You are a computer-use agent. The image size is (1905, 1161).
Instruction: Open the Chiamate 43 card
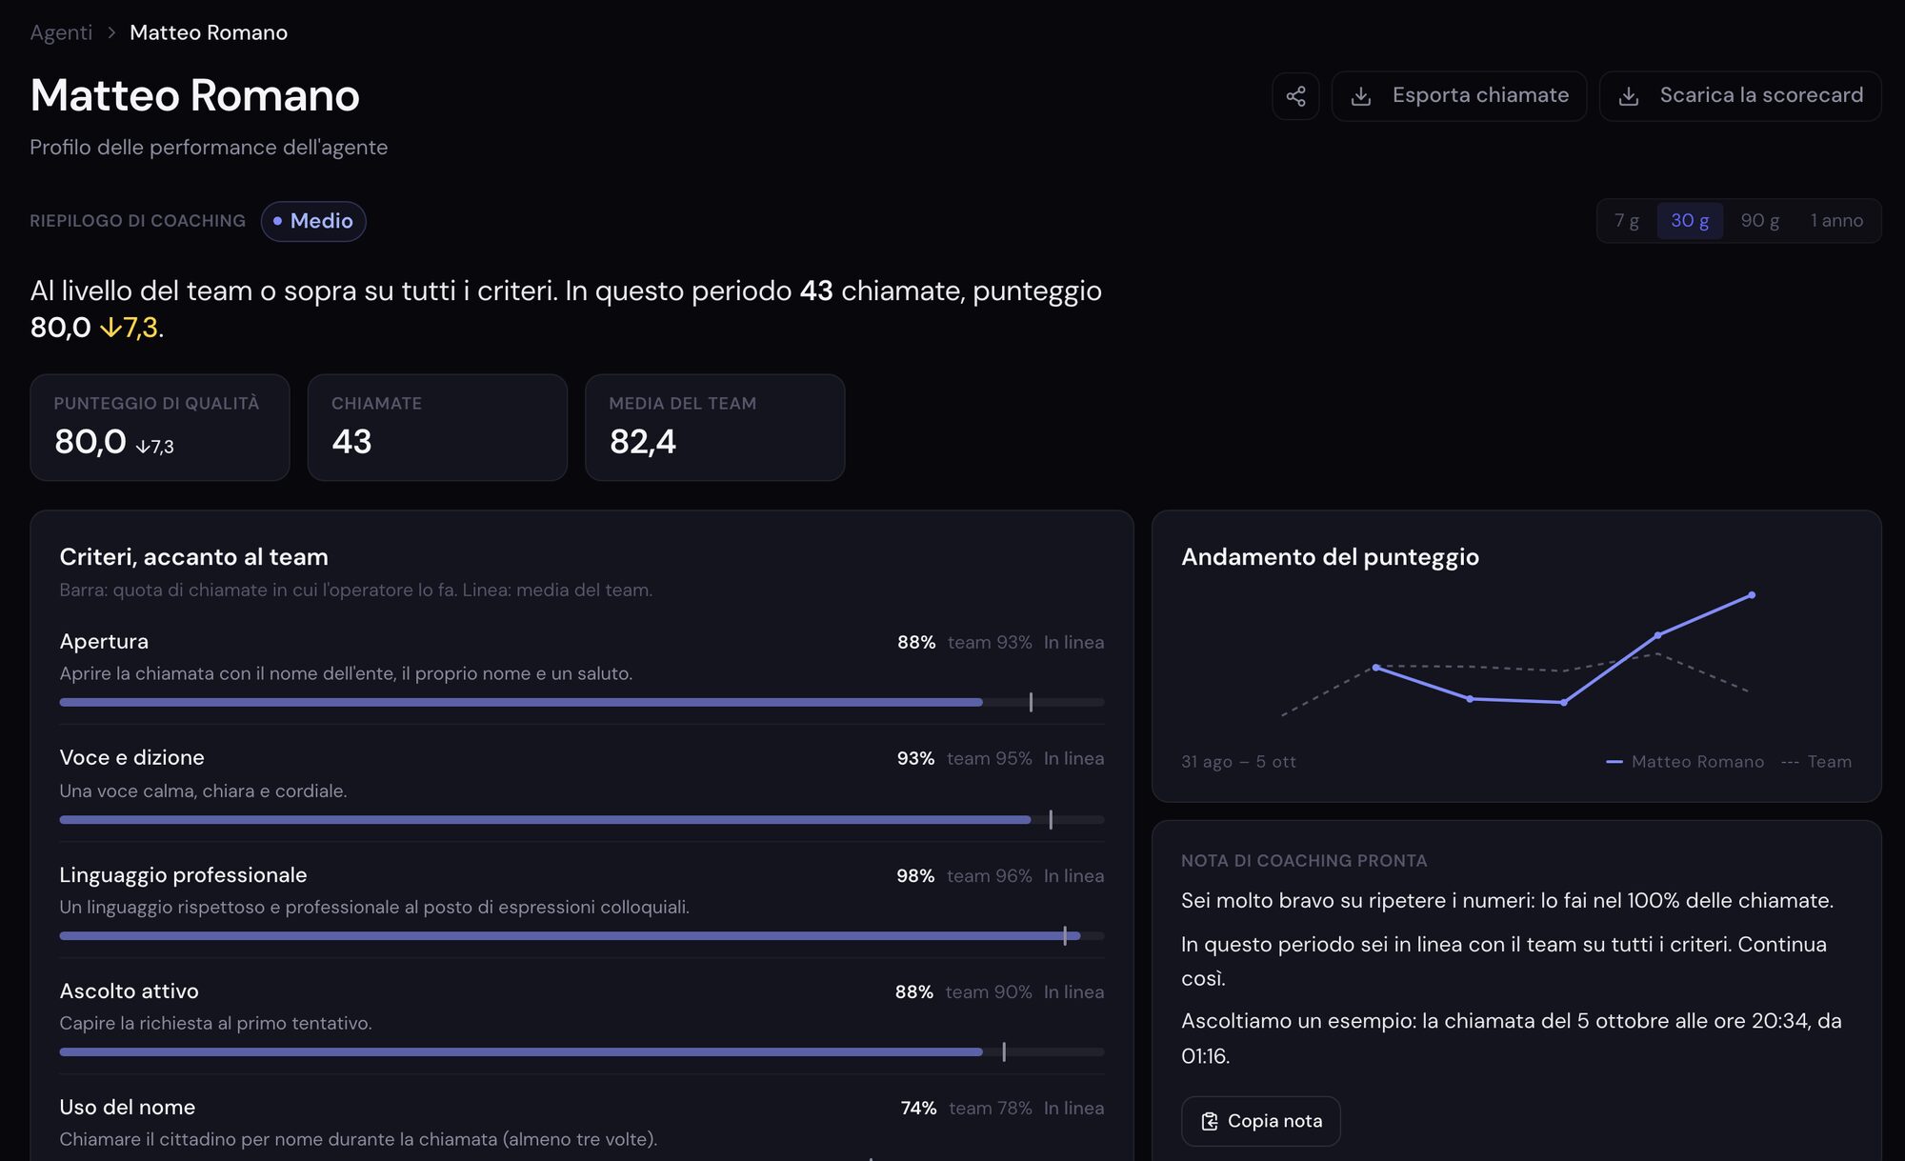(437, 428)
